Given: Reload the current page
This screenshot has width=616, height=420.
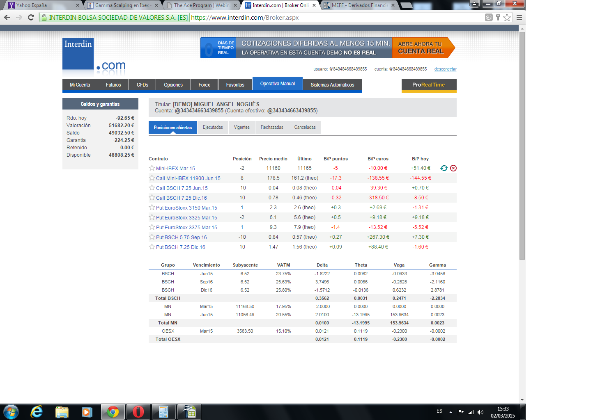Looking at the screenshot, I should click(x=31, y=17).
